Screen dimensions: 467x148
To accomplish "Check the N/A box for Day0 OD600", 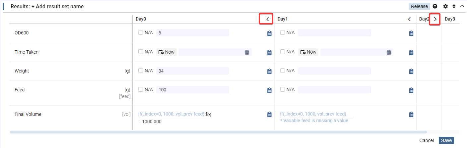I will [141, 33].
